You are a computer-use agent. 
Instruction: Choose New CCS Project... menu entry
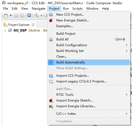click(x=70, y=15)
